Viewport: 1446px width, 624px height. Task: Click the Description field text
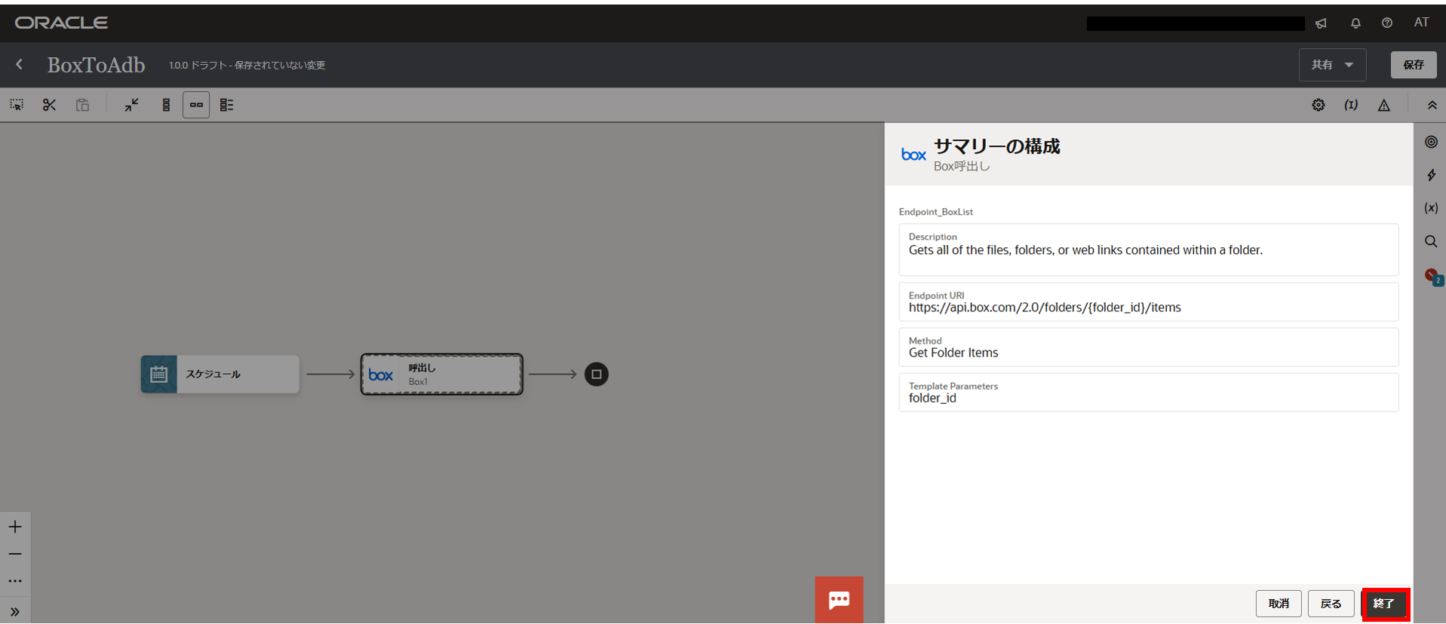(1085, 250)
